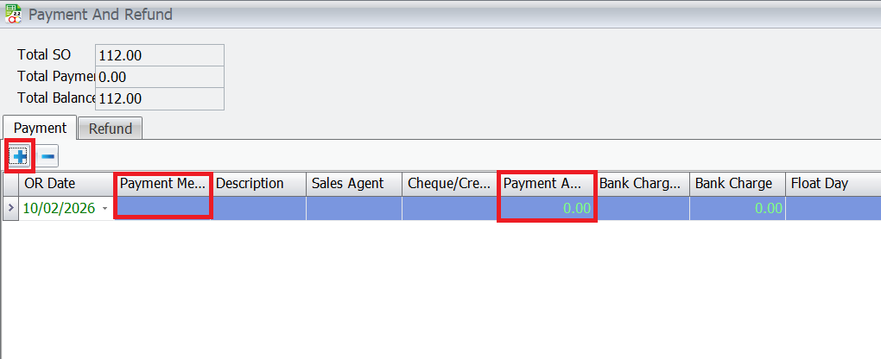The height and width of the screenshot is (359, 881).
Task: Select the Payment tab
Action: [40, 128]
